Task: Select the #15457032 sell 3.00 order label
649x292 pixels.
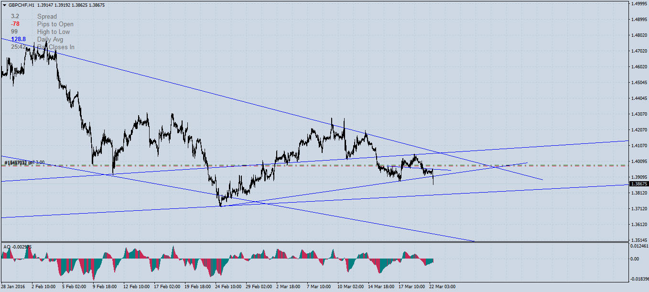Action: point(24,163)
